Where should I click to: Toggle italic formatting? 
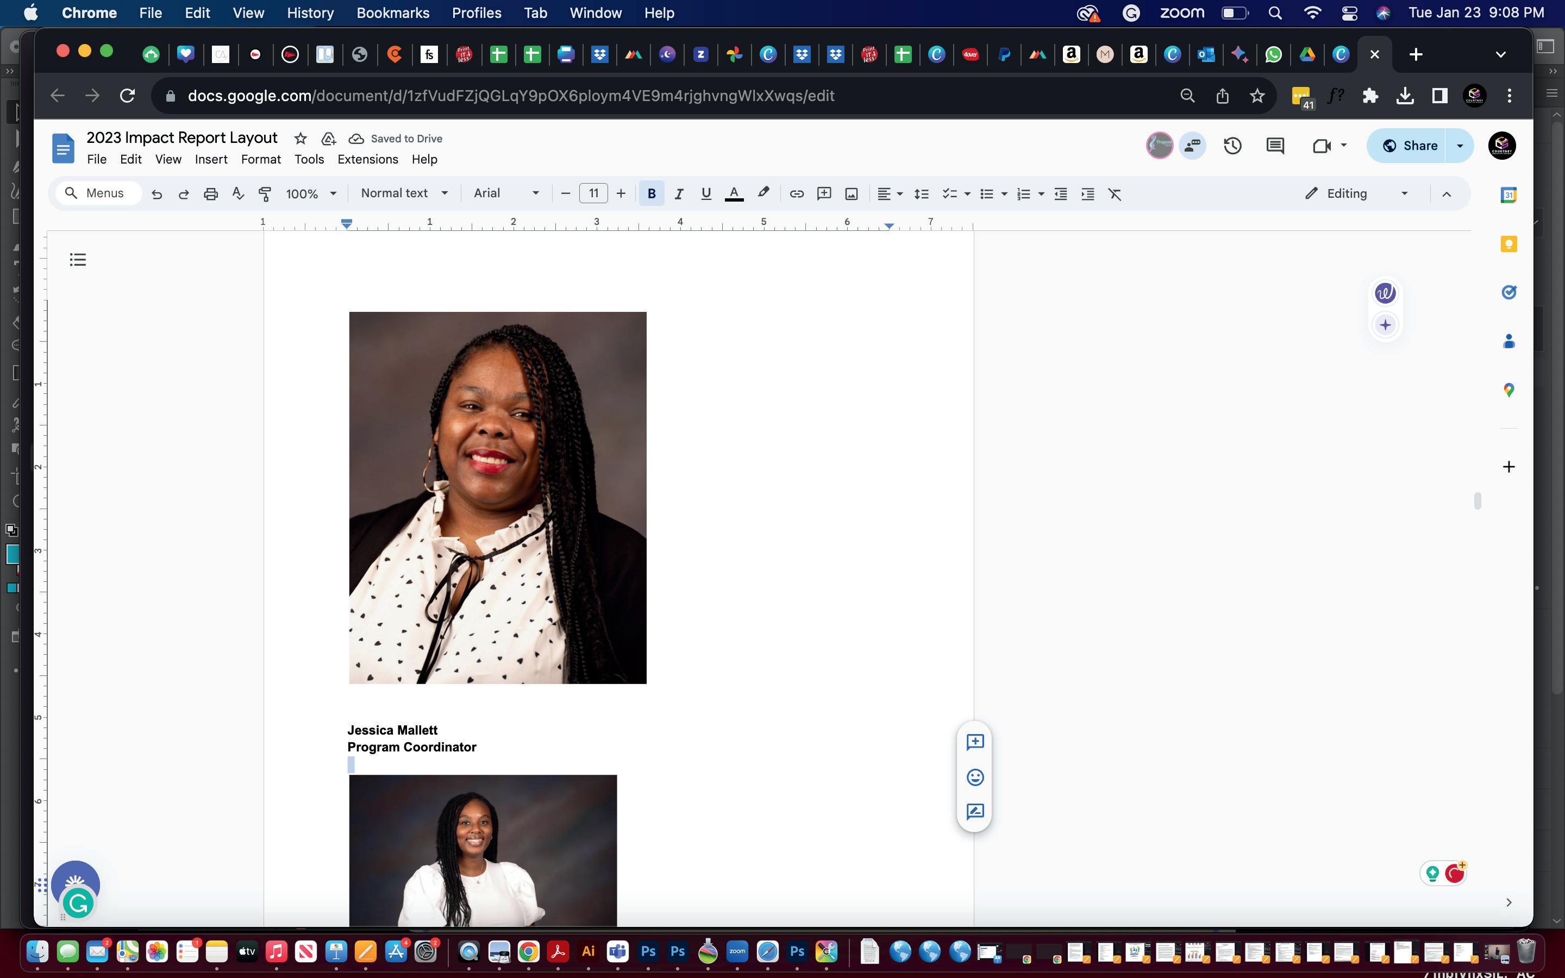click(678, 193)
